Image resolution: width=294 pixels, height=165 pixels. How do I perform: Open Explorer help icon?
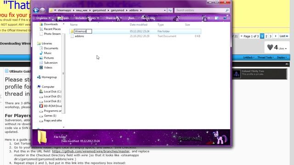click(225, 18)
